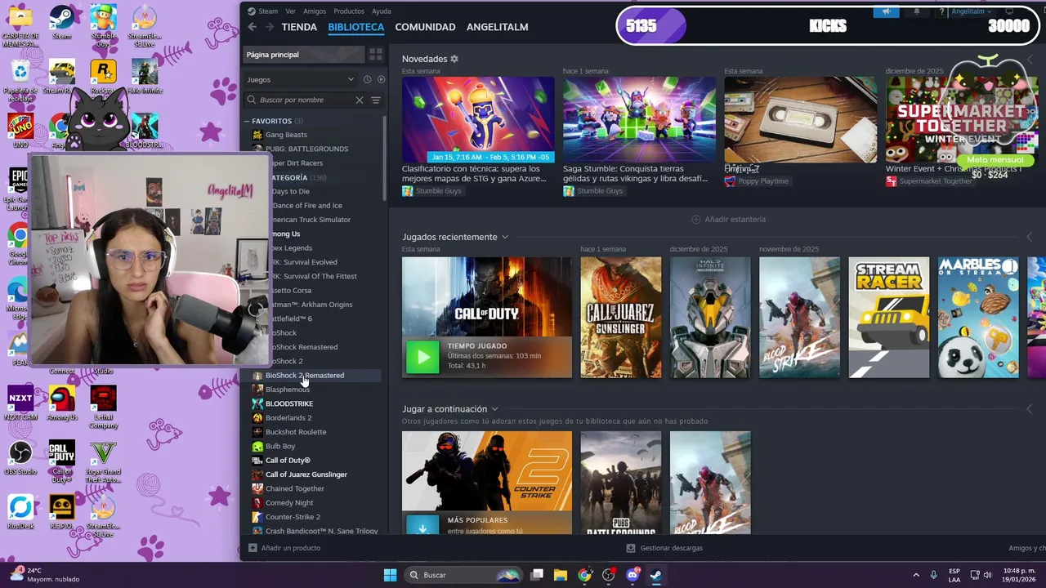Open File Explorer from taskbar

pyautogui.click(x=561, y=575)
